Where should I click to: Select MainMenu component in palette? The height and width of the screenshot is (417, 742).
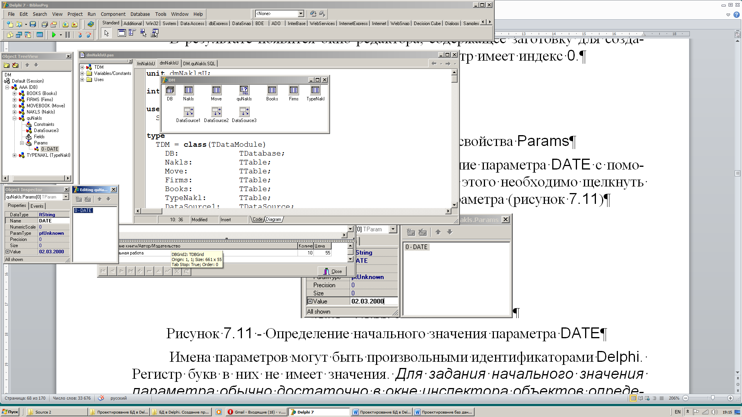[132, 33]
